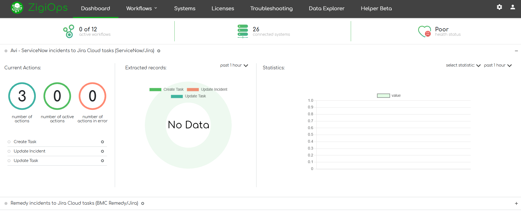This screenshot has height=213, width=521.
Task: Click the ZigiOps brand name text
Action: coord(48,7)
